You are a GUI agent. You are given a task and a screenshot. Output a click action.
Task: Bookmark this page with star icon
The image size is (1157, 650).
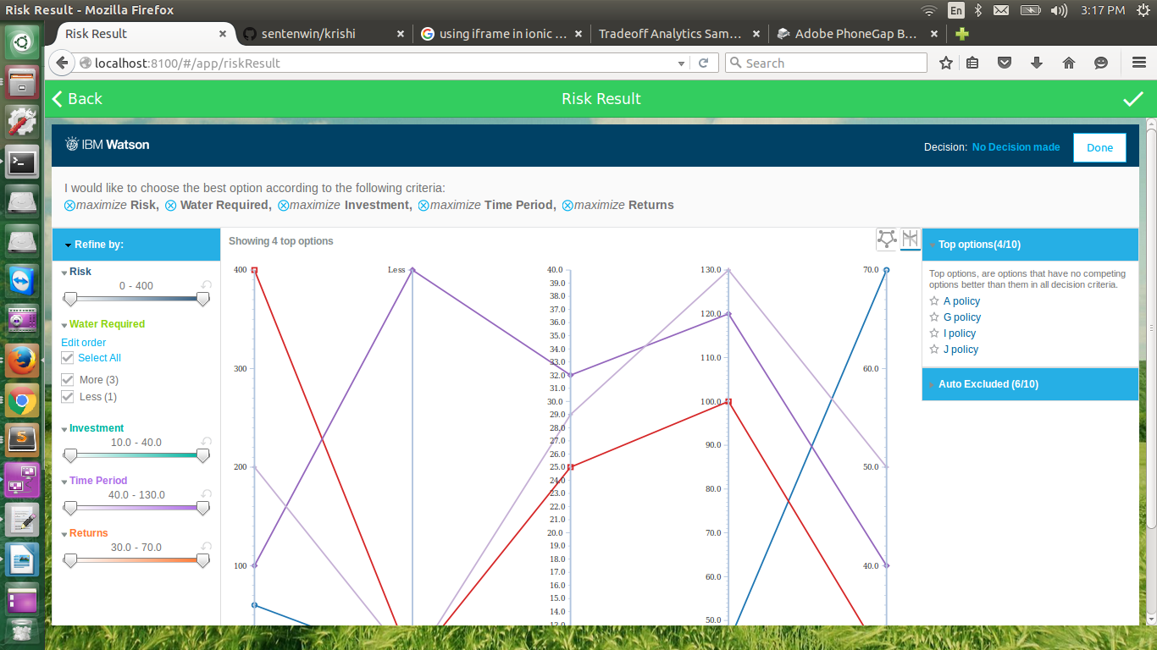click(946, 63)
